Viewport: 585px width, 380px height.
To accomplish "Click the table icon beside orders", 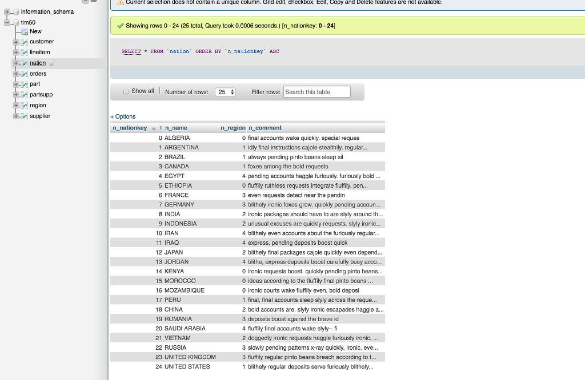I will click(25, 74).
